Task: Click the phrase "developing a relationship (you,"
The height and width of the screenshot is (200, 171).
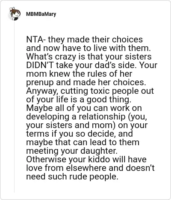Action: click(86, 116)
